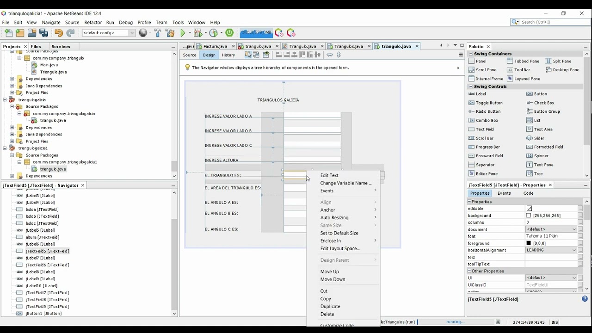This screenshot has width=592, height=333.
Task: Click the green power icon in toolbar
Action: tap(229, 33)
